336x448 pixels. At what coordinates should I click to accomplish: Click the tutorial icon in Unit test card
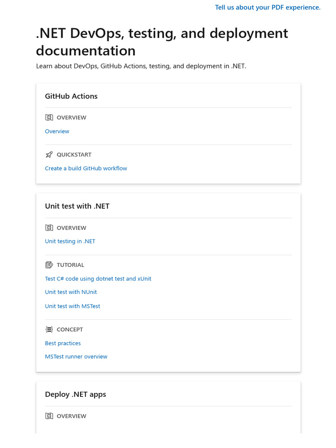coord(49,265)
